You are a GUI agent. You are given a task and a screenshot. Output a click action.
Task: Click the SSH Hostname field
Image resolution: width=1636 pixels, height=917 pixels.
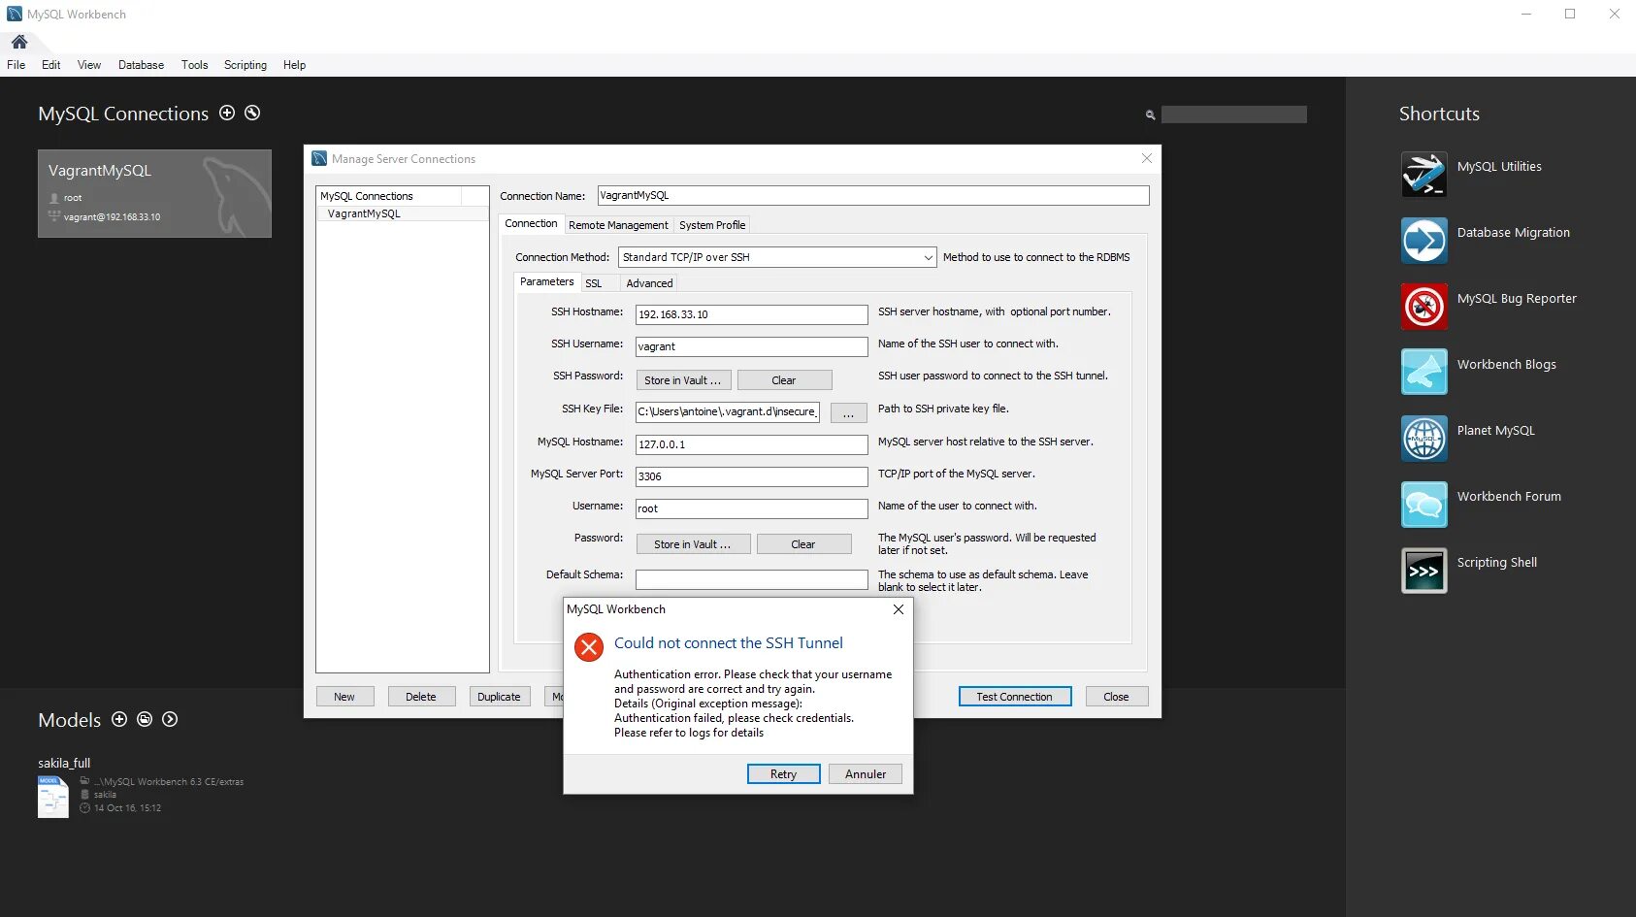pyautogui.click(x=752, y=314)
